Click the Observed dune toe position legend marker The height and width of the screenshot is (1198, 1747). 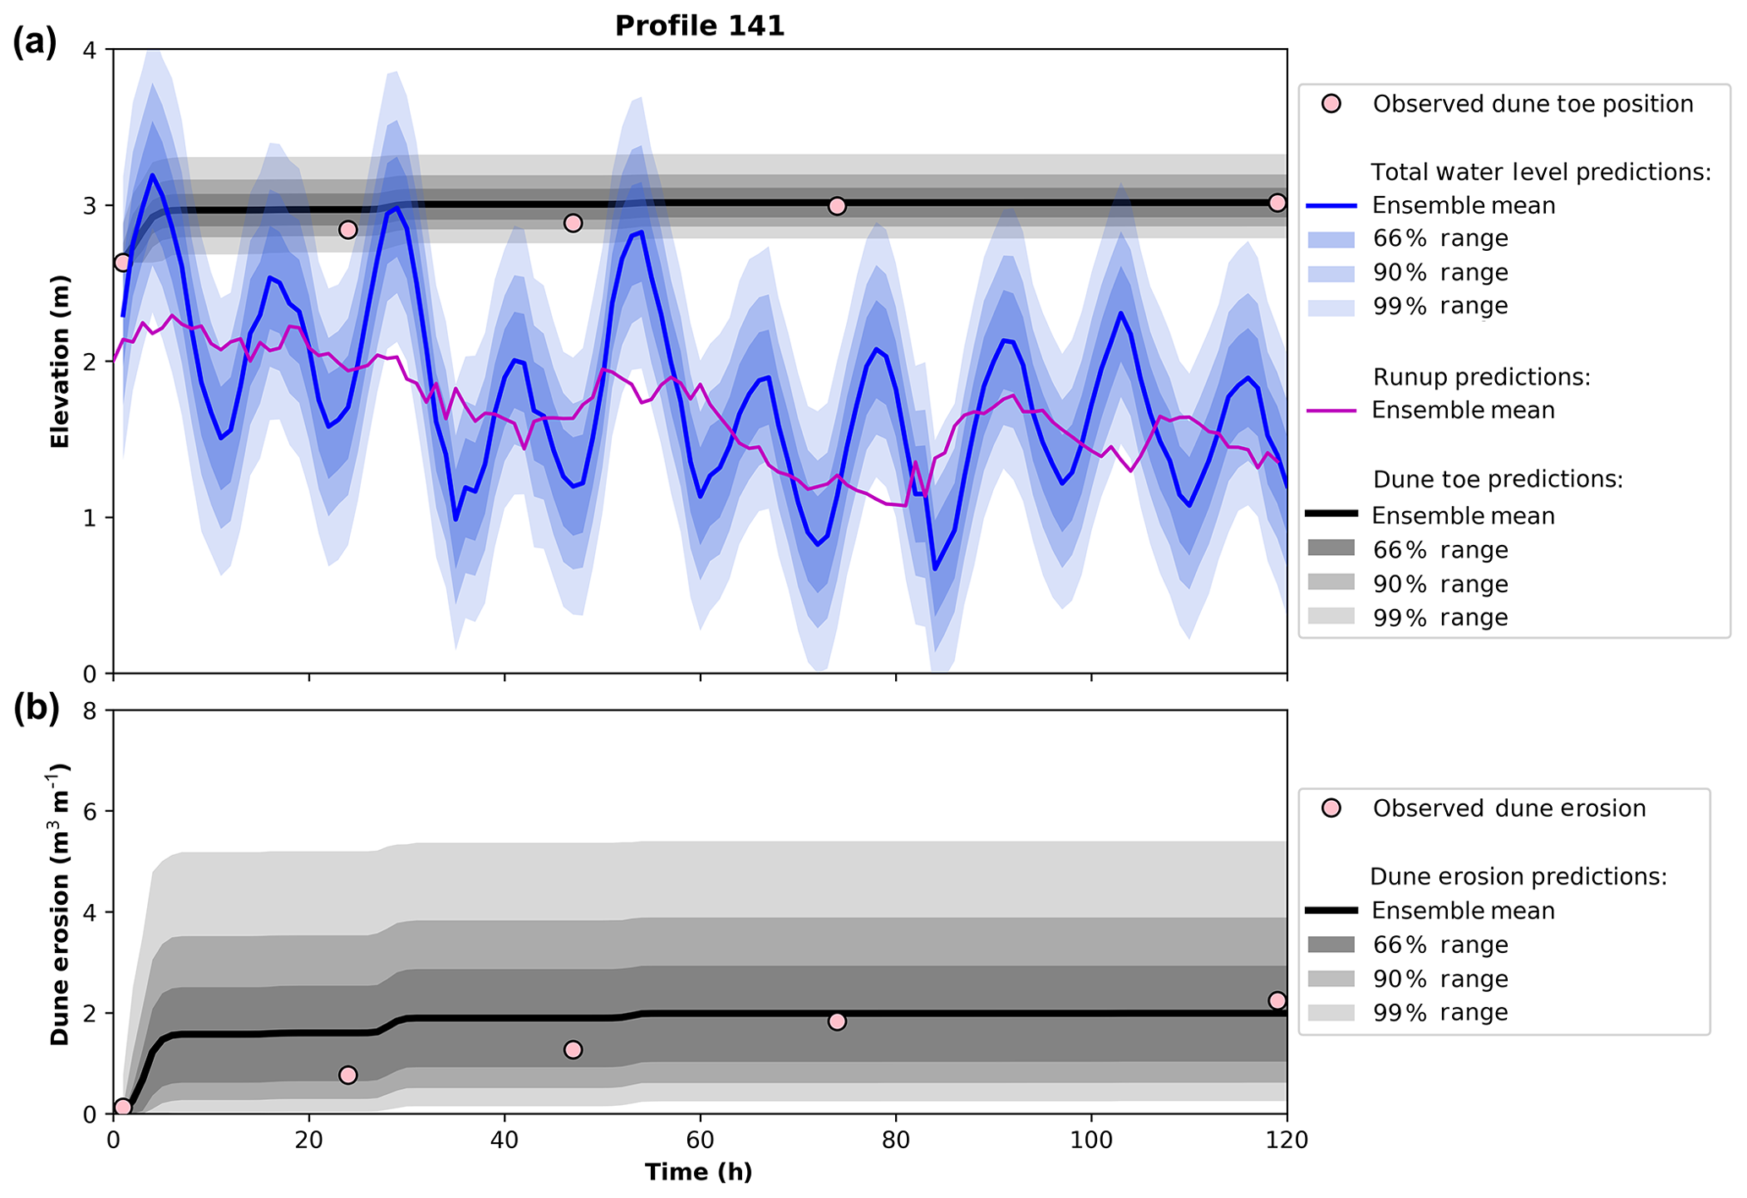1331,104
